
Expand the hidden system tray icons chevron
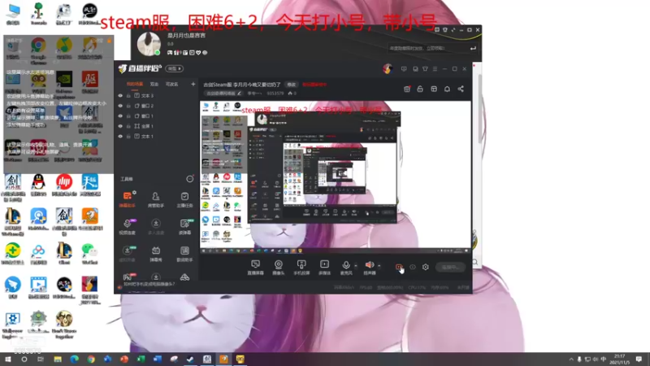tap(571, 359)
